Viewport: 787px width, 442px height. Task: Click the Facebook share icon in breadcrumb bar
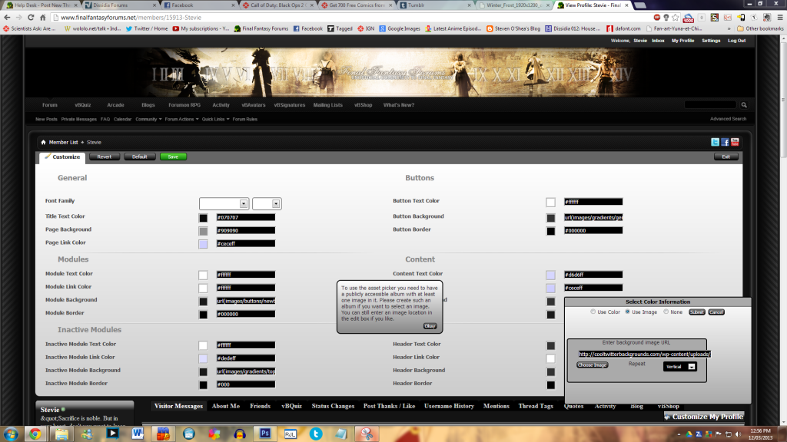click(x=726, y=142)
